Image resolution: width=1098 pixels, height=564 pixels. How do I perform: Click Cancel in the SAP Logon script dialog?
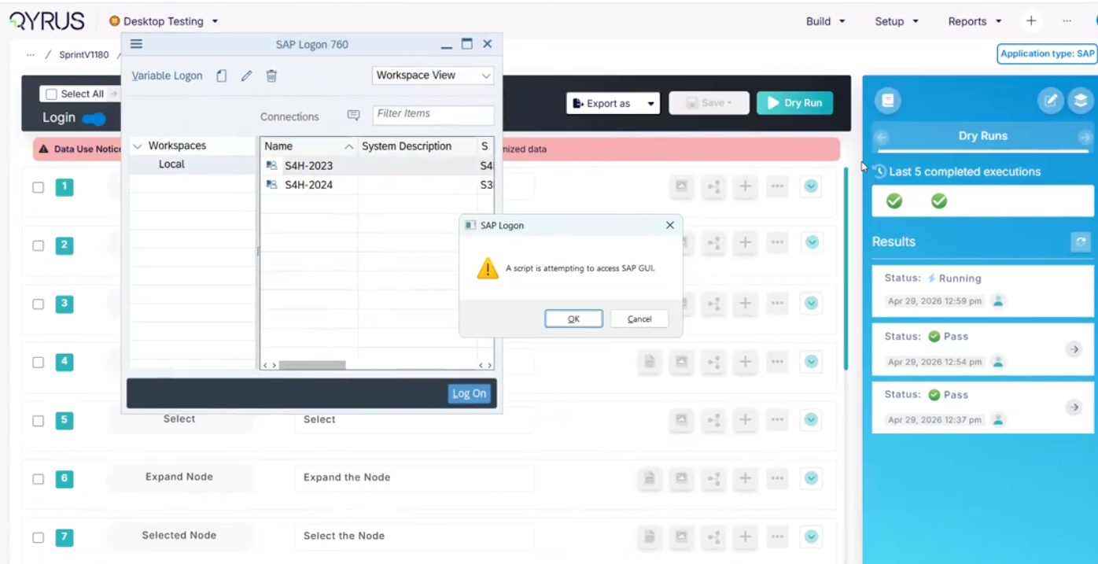(x=639, y=319)
